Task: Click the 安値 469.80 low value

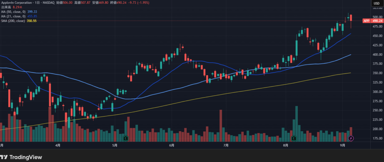Action: (100, 3)
